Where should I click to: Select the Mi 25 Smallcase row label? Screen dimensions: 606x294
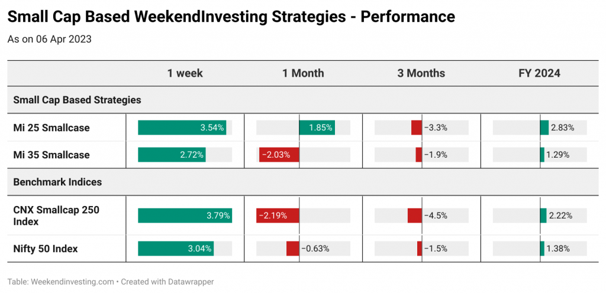pos(51,128)
